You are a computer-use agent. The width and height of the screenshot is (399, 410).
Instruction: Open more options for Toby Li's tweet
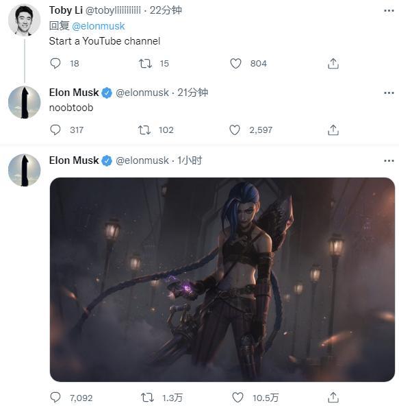pyautogui.click(x=389, y=11)
